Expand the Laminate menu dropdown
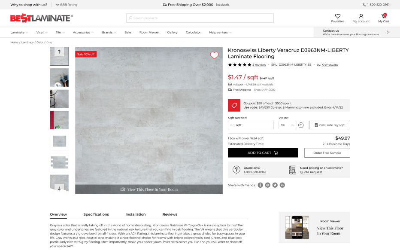Image resolution: width=400 pixels, height=250 pixels. pyautogui.click(x=19, y=32)
